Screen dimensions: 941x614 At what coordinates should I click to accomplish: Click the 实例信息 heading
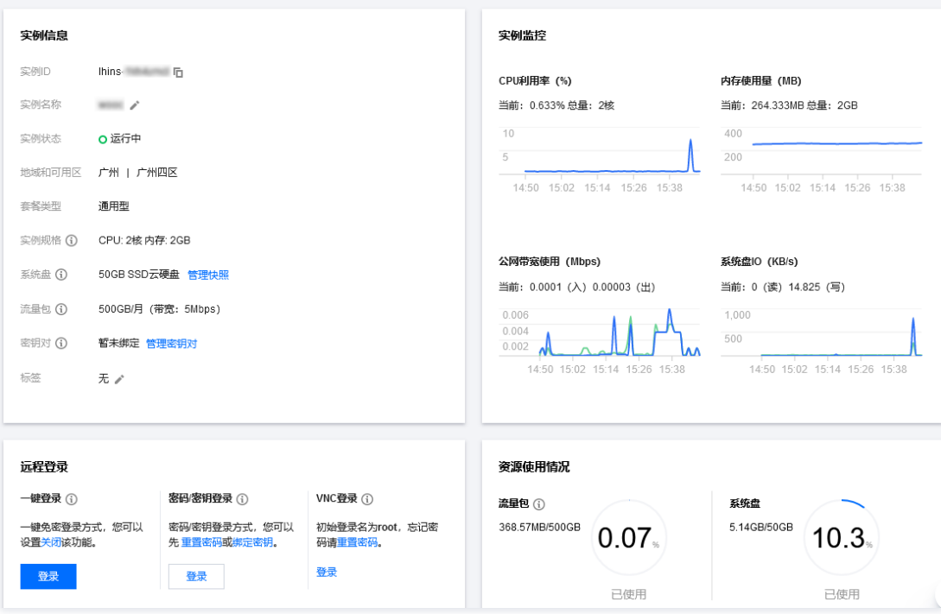click(x=44, y=35)
